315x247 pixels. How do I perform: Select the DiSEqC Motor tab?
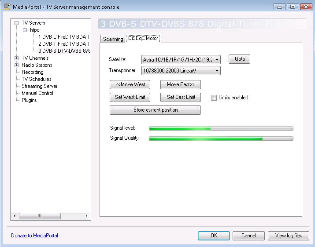(143, 39)
